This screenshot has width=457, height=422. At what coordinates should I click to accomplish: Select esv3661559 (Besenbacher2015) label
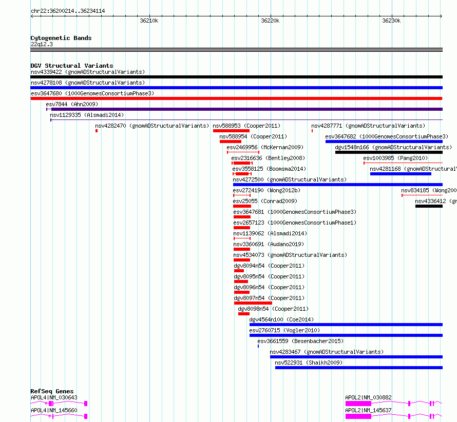[300, 341]
